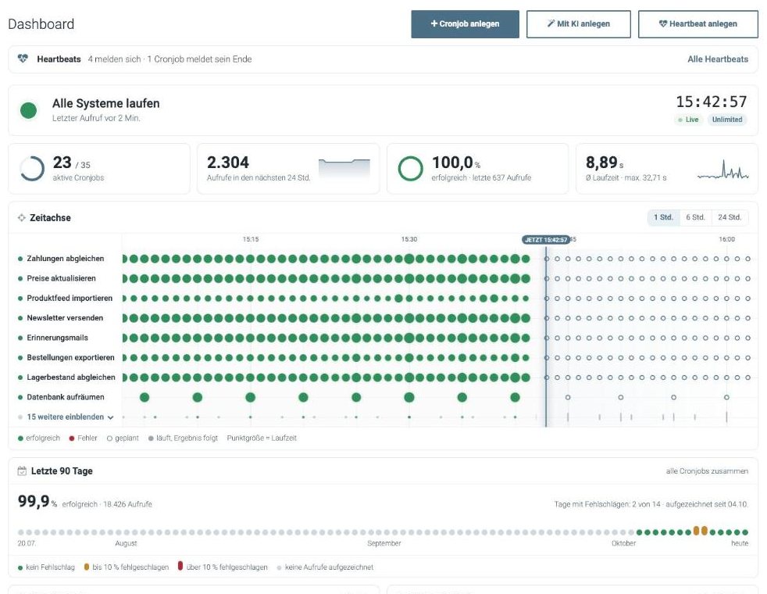Viewport: 767px width, 594px height.
Task: Click the Alle Systeme laufen heading
Action: [x=105, y=103]
